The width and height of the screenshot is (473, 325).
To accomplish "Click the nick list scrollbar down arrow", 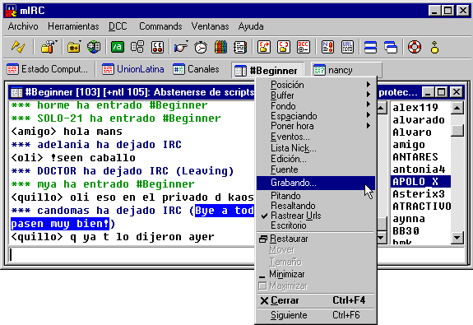I will (457, 238).
